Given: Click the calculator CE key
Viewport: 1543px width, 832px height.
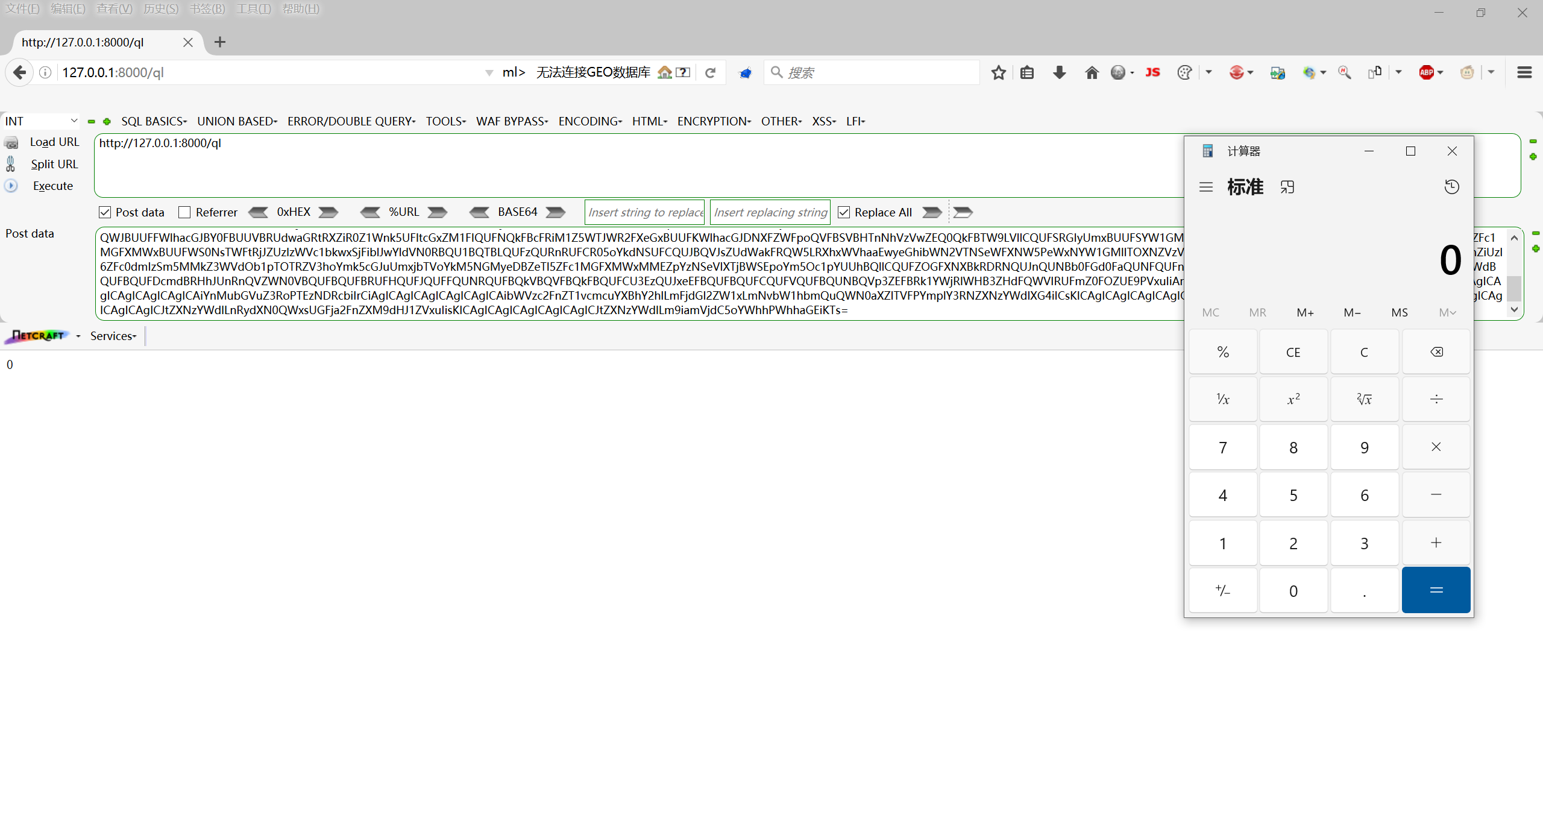Looking at the screenshot, I should [1293, 352].
